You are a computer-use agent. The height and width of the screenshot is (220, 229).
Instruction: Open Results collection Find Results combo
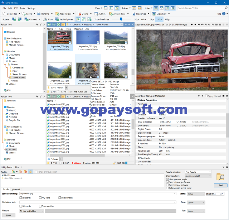pyautogui.click(x=198, y=172)
